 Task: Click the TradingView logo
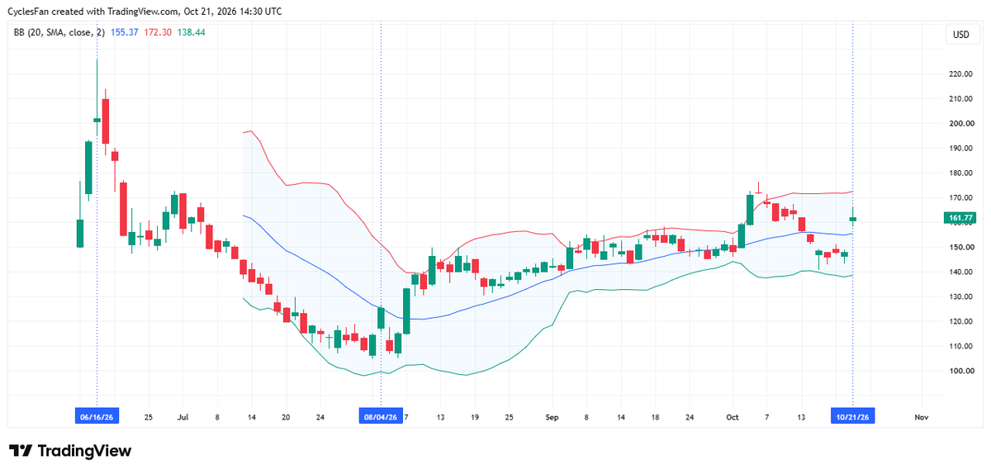pos(70,451)
